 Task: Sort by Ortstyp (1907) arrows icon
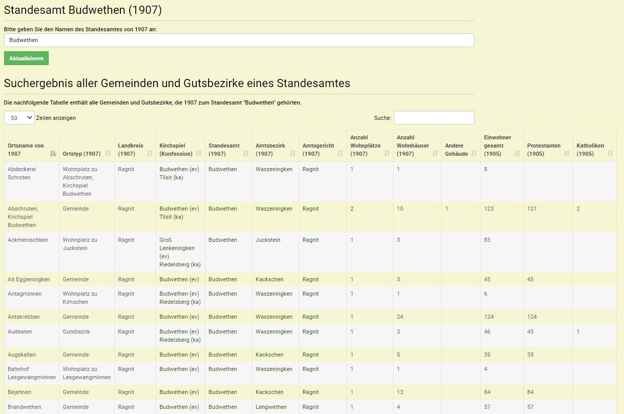coord(108,154)
